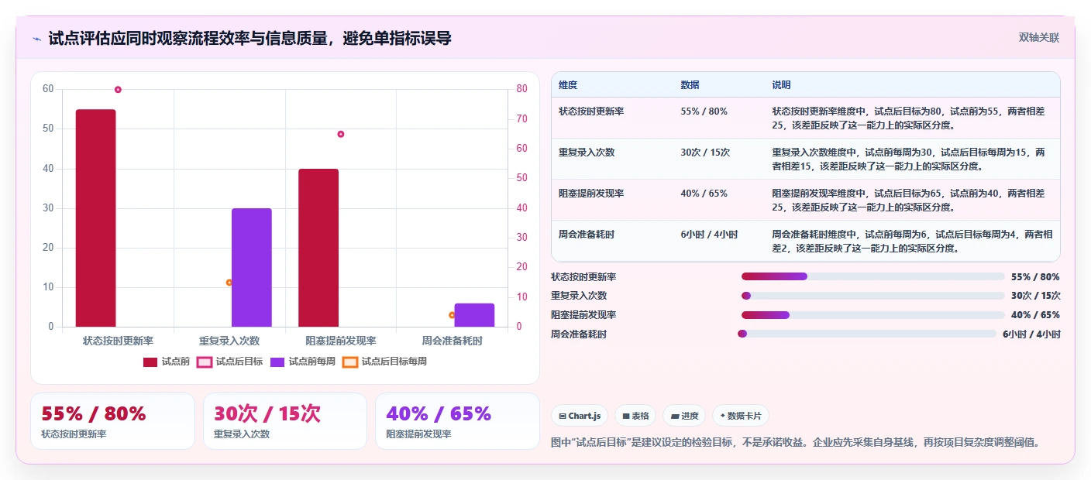
Task: Toggle the 试点前每周 legend item
Action: pyautogui.click(x=303, y=362)
